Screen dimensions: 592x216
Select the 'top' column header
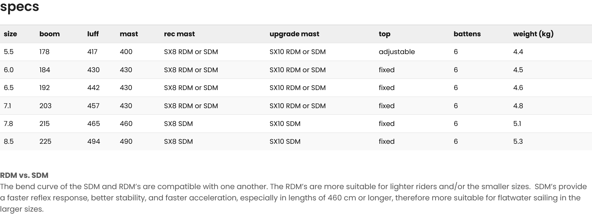pos(384,34)
